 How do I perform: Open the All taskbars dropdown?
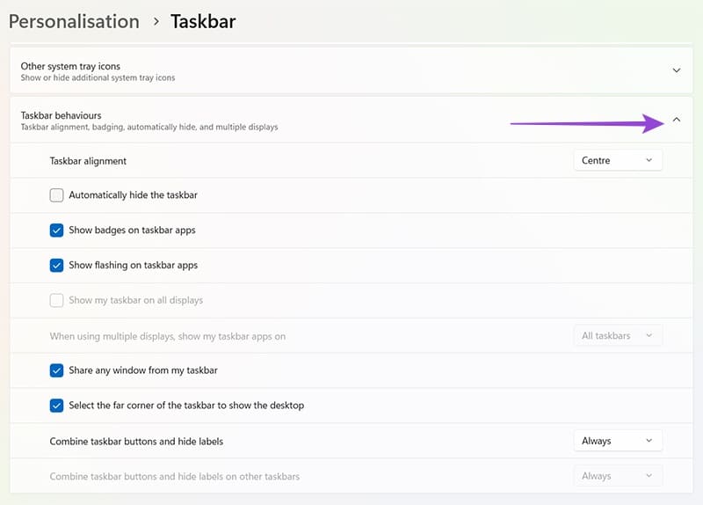point(617,335)
